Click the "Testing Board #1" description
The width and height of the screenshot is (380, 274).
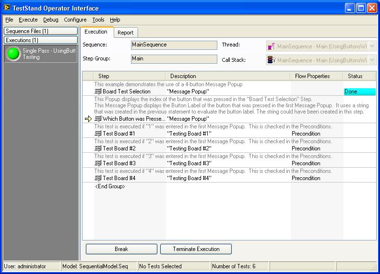[x=189, y=134]
